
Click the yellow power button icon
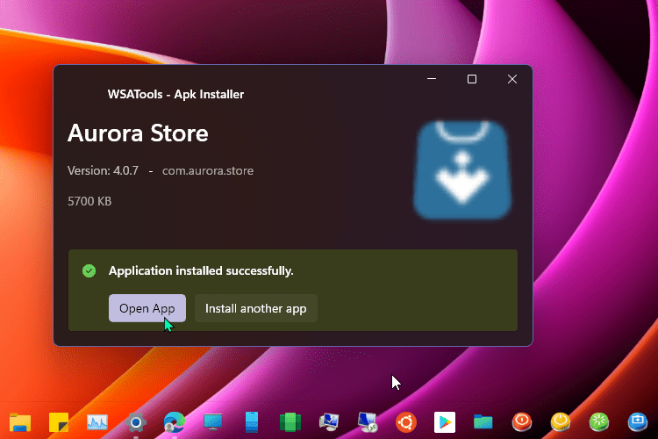[561, 421]
